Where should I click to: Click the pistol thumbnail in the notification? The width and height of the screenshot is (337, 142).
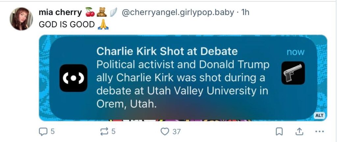[x=293, y=73]
